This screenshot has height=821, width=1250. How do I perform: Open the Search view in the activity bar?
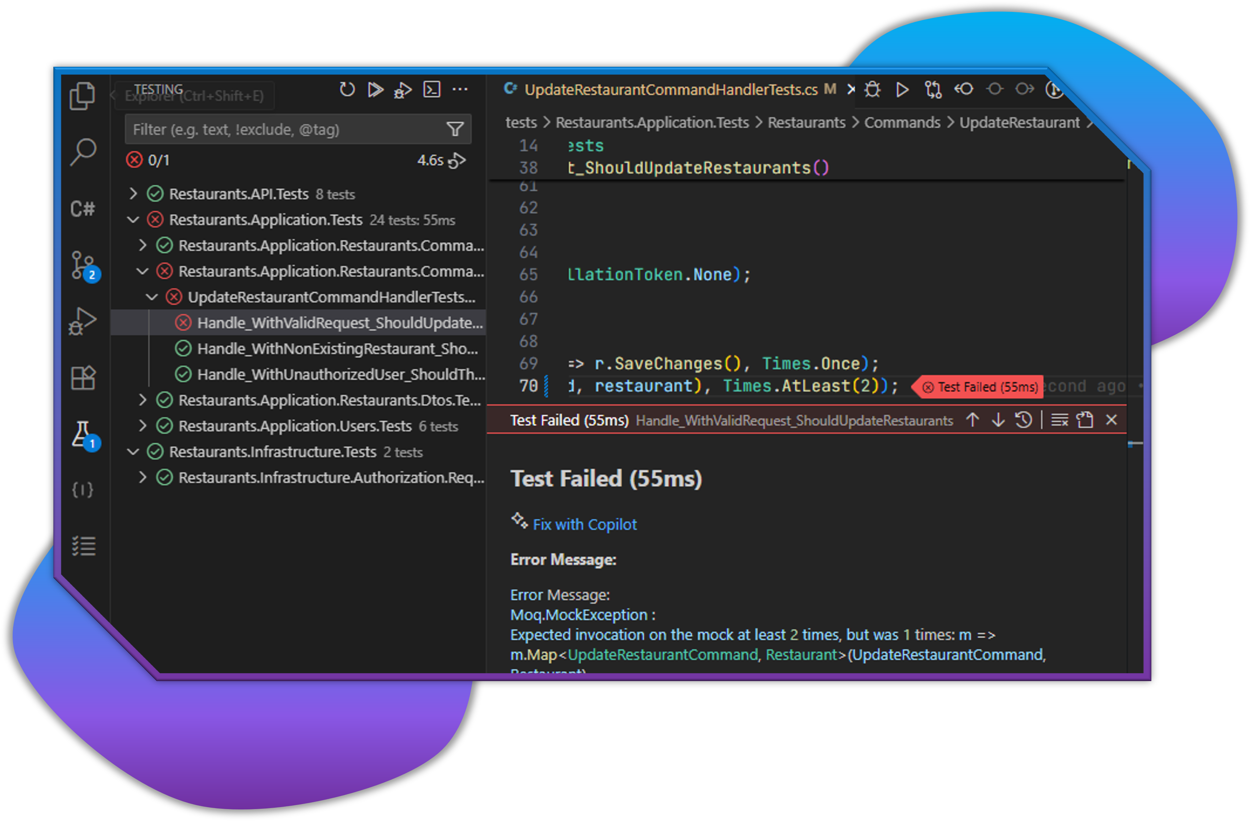(x=84, y=153)
